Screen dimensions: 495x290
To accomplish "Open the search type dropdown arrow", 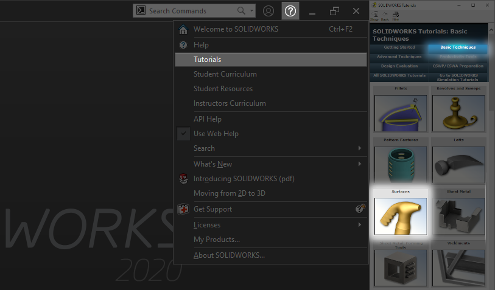I will 251,11.
